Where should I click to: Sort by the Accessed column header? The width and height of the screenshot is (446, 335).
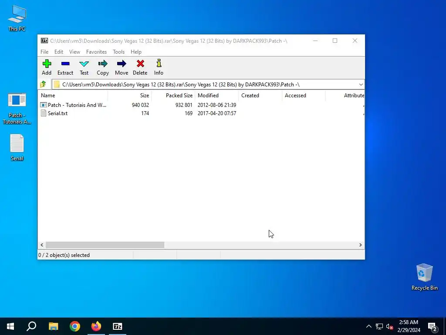(304, 96)
